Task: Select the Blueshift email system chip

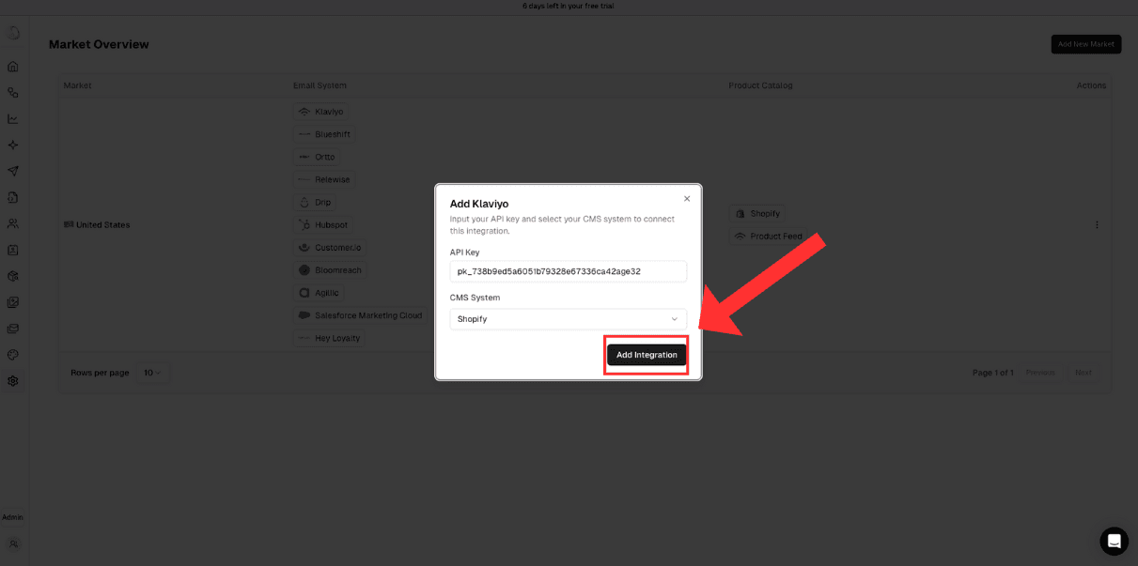Action: point(324,134)
